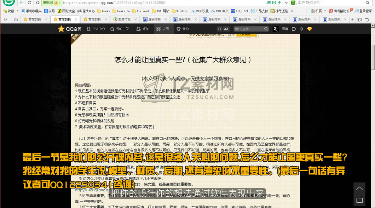
Task: Click the magnifier icon in browser search box
Action: pos(368,2)
